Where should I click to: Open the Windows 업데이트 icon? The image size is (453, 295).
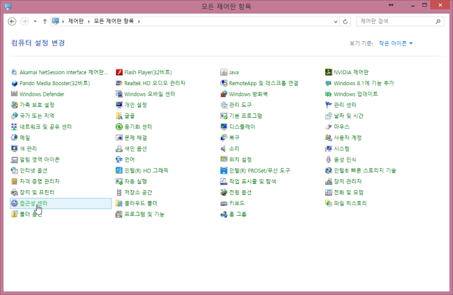(x=328, y=94)
